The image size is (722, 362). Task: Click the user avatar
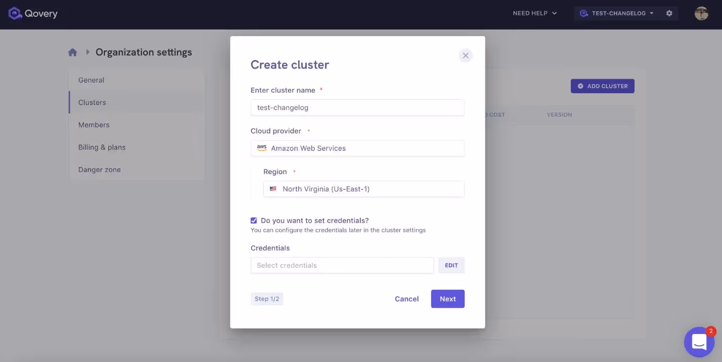(701, 14)
